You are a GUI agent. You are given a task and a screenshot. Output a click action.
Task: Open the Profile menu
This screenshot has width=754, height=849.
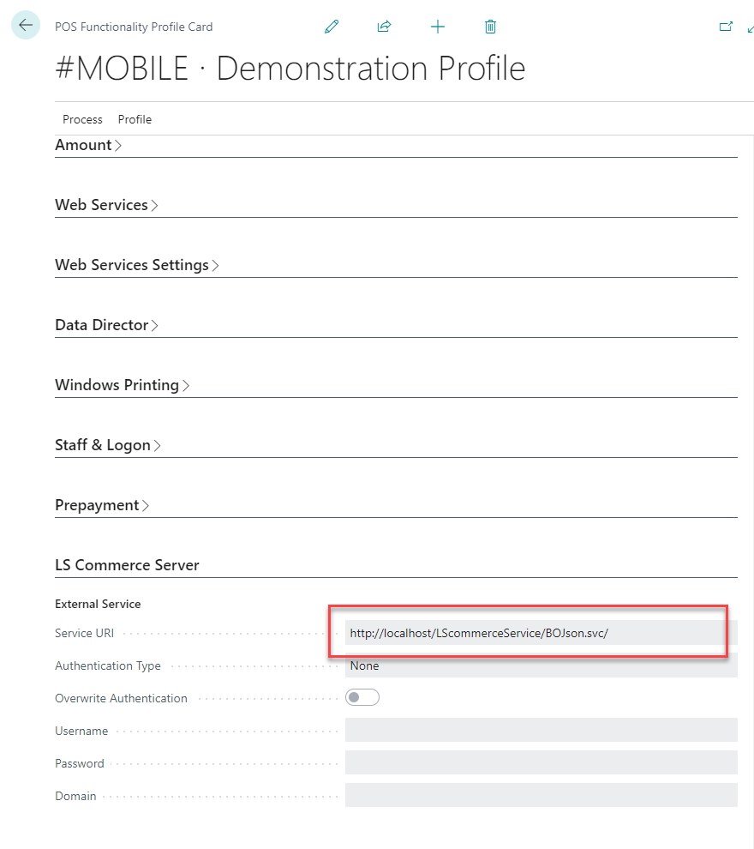click(x=135, y=119)
